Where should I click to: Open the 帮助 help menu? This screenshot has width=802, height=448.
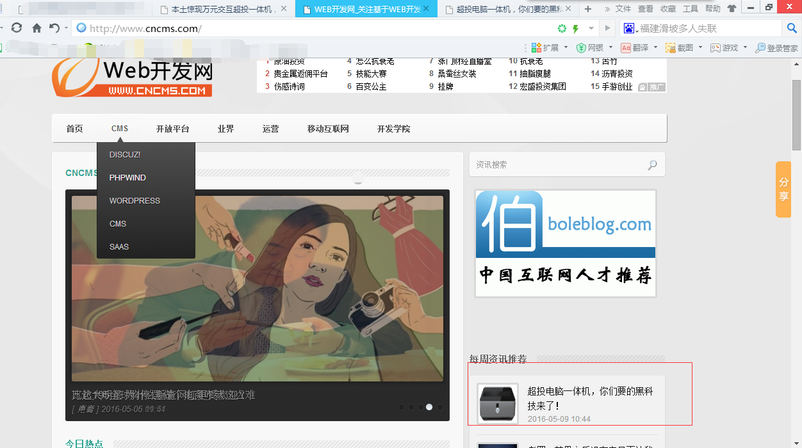[x=712, y=9]
